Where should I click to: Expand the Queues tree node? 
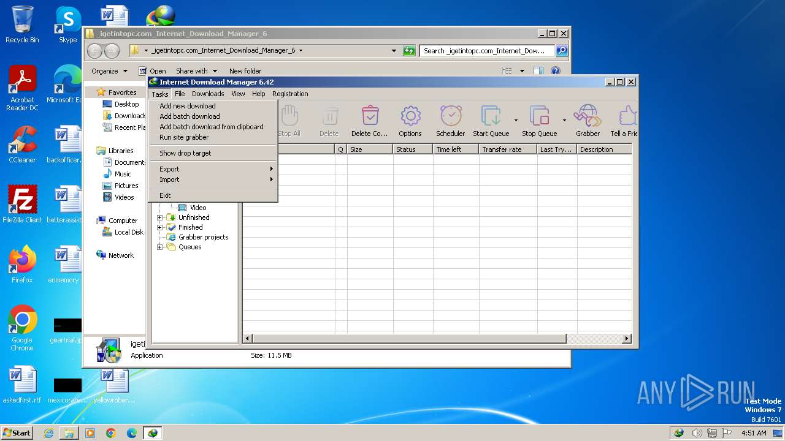pyautogui.click(x=160, y=247)
